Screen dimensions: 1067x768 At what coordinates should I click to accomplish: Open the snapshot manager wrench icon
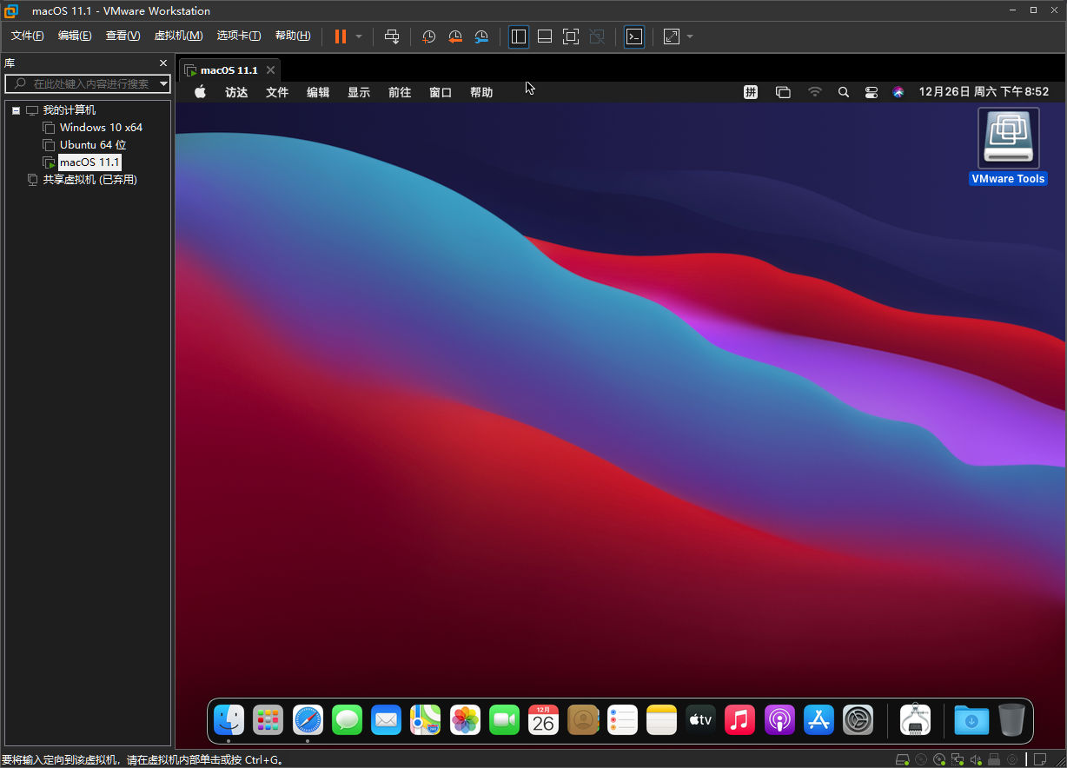coord(481,36)
